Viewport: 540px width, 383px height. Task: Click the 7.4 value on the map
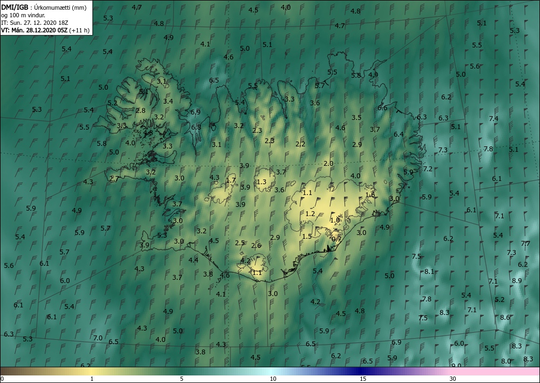click(x=494, y=118)
